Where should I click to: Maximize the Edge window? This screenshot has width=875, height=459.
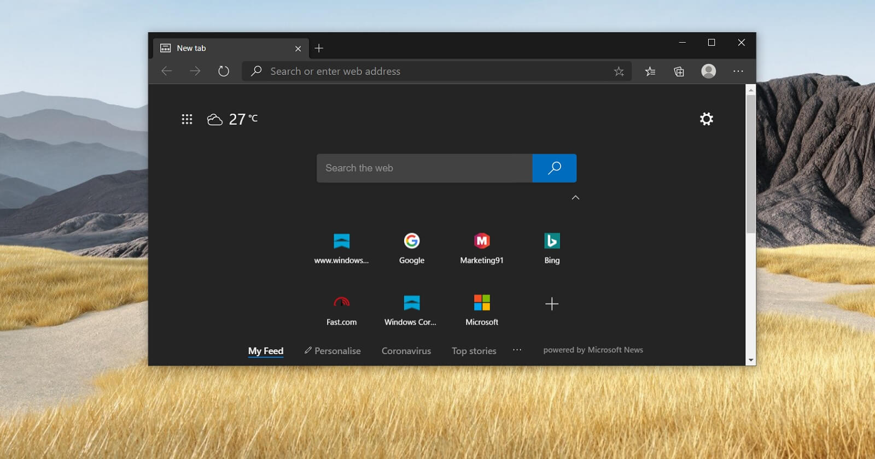click(711, 43)
